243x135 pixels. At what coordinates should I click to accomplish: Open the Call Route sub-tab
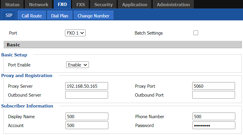pyautogui.click(x=32, y=16)
